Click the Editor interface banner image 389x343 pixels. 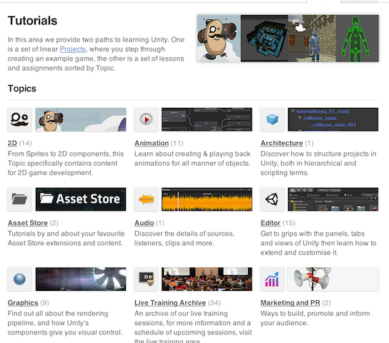[333, 199]
